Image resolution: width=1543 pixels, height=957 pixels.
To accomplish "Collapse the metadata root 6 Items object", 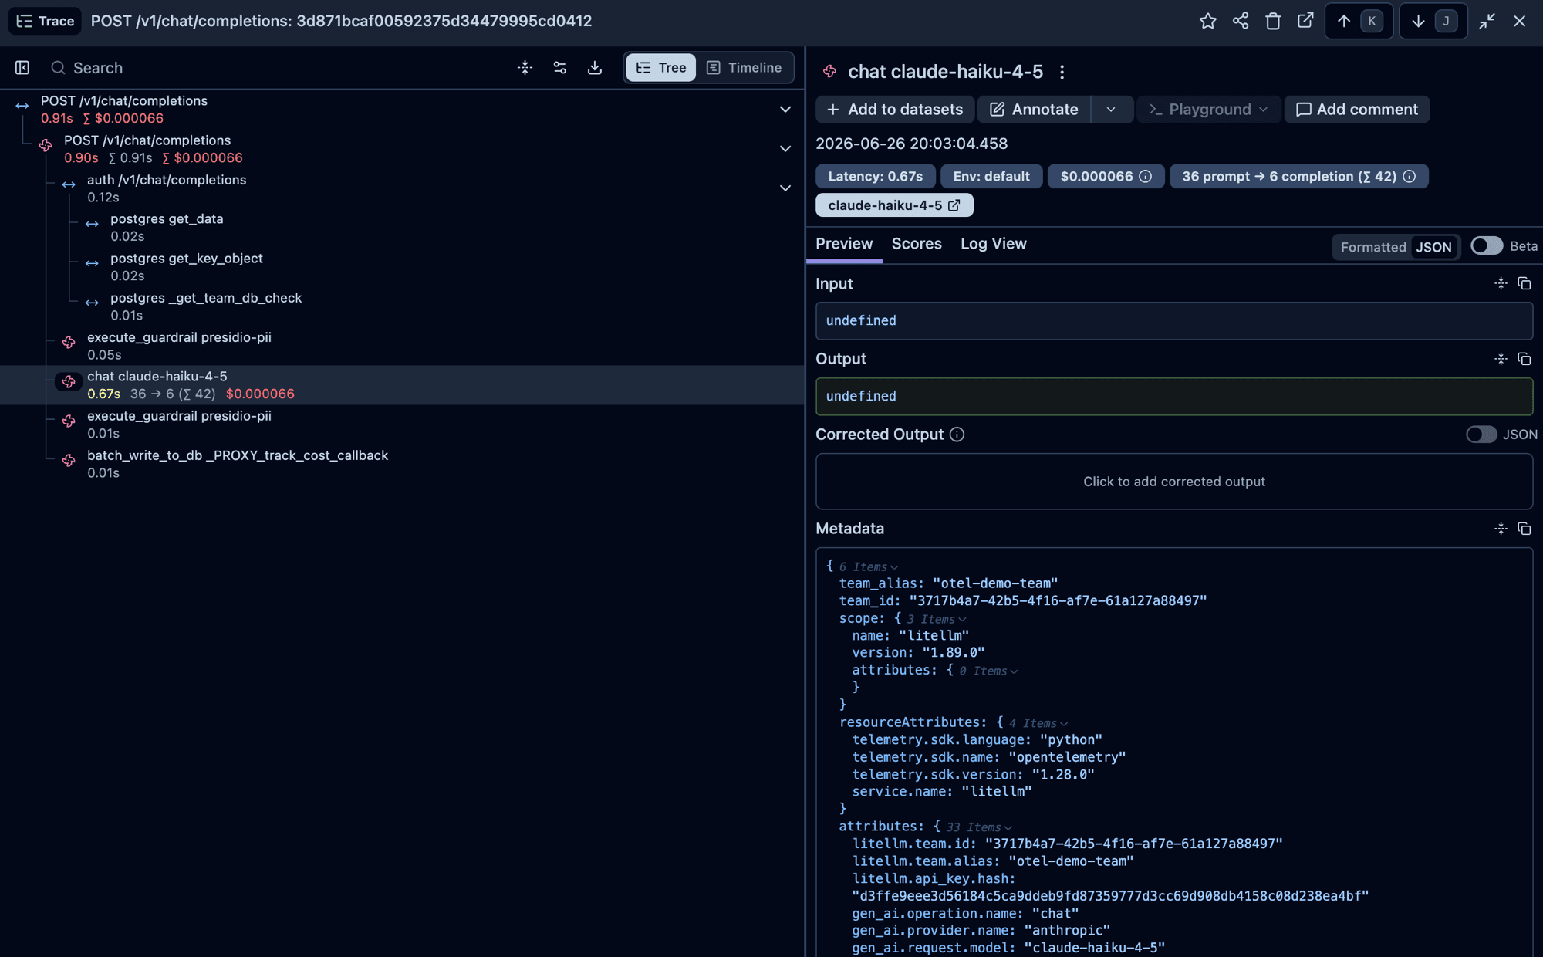I will [869, 567].
